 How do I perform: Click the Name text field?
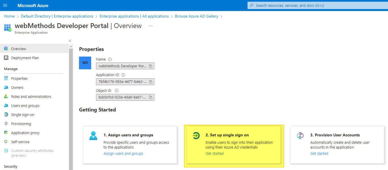(x=125, y=66)
